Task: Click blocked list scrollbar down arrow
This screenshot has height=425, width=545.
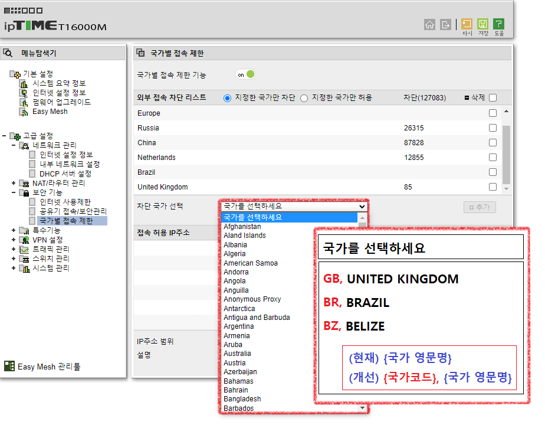Action: 506,189
